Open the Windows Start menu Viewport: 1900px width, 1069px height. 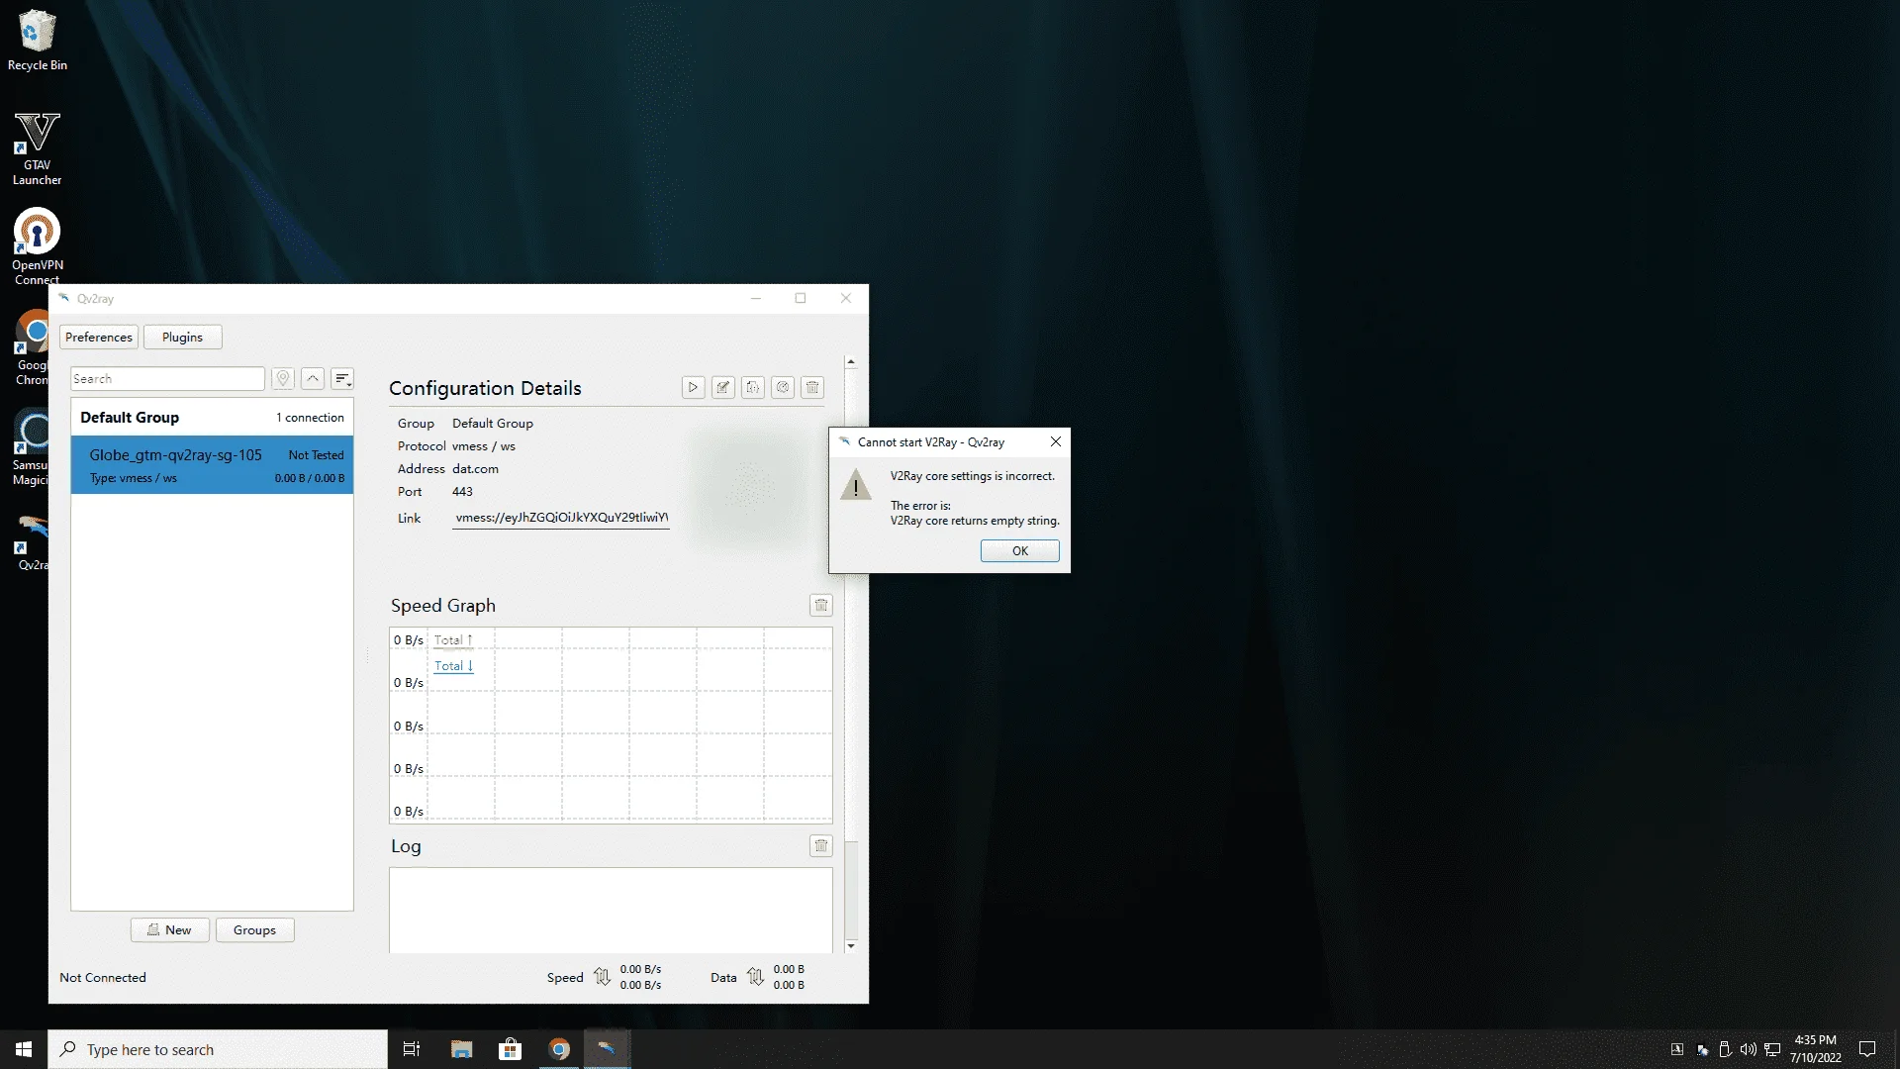pos(24,1048)
